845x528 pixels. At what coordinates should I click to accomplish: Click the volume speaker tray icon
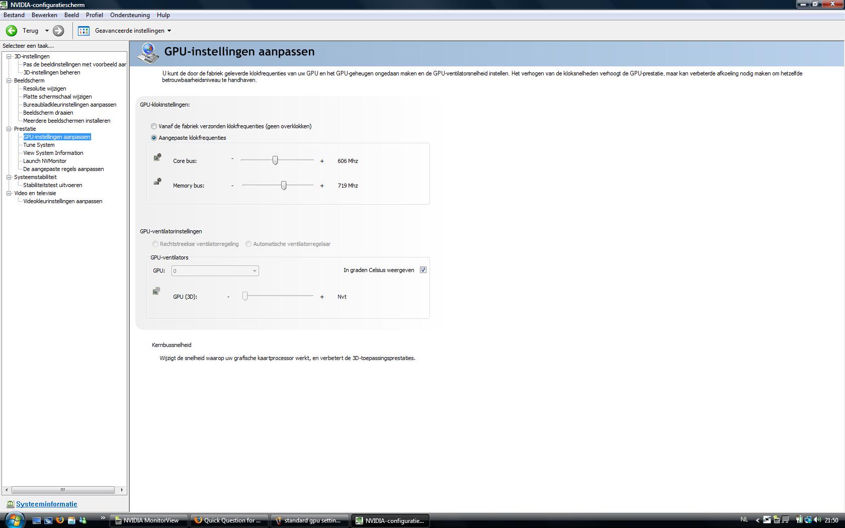tap(817, 520)
